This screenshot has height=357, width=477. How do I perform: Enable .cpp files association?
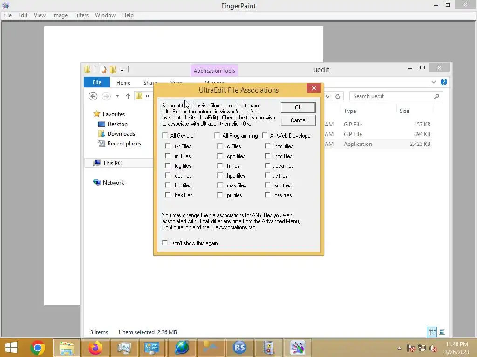[220, 156]
